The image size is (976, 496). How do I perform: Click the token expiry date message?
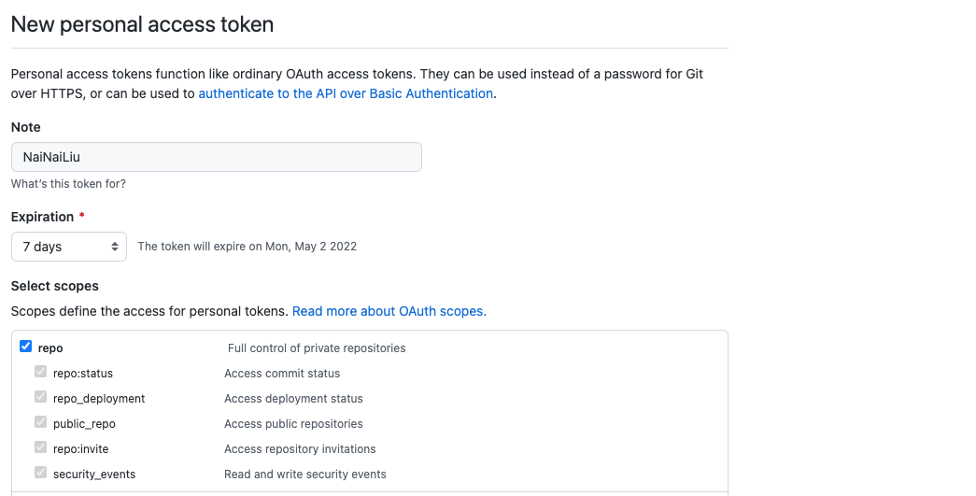pos(247,247)
